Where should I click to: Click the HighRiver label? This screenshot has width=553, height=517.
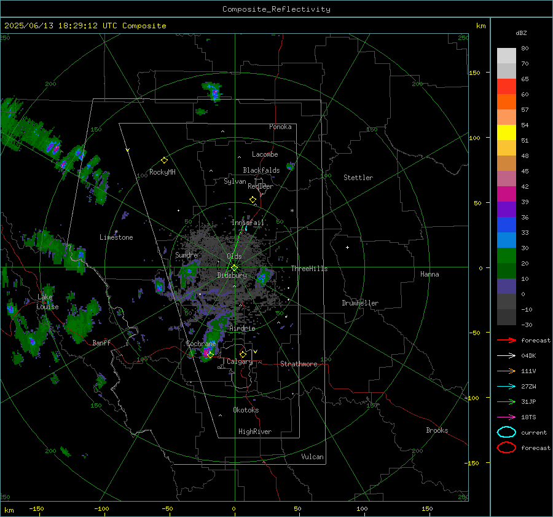[x=255, y=432]
